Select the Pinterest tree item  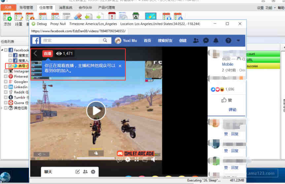point(21,76)
